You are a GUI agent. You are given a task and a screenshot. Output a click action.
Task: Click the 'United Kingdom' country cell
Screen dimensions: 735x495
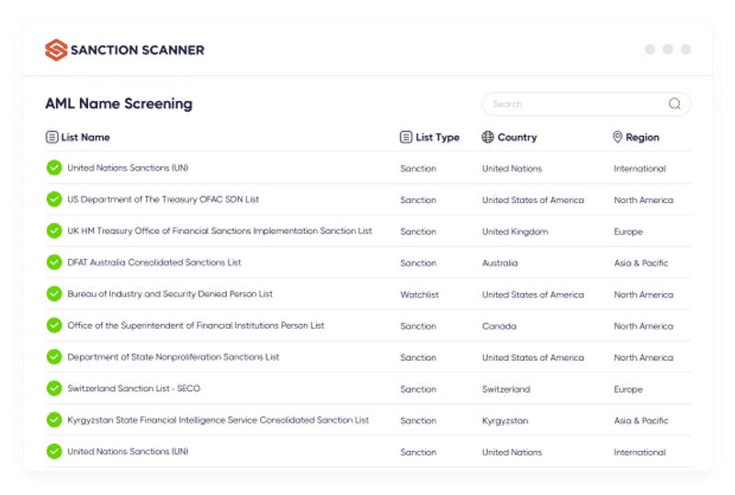click(515, 232)
